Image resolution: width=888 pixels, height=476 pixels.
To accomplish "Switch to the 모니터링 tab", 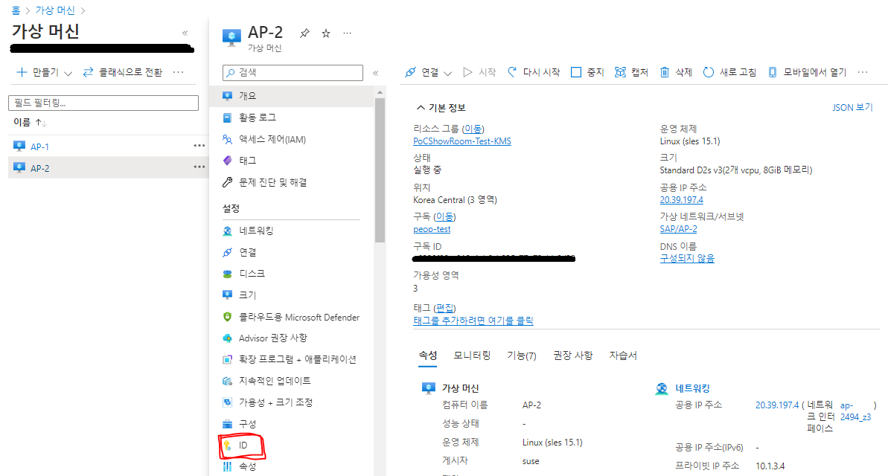I will pos(472,356).
